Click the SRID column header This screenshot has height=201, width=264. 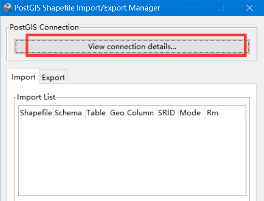[x=167, y=113]
